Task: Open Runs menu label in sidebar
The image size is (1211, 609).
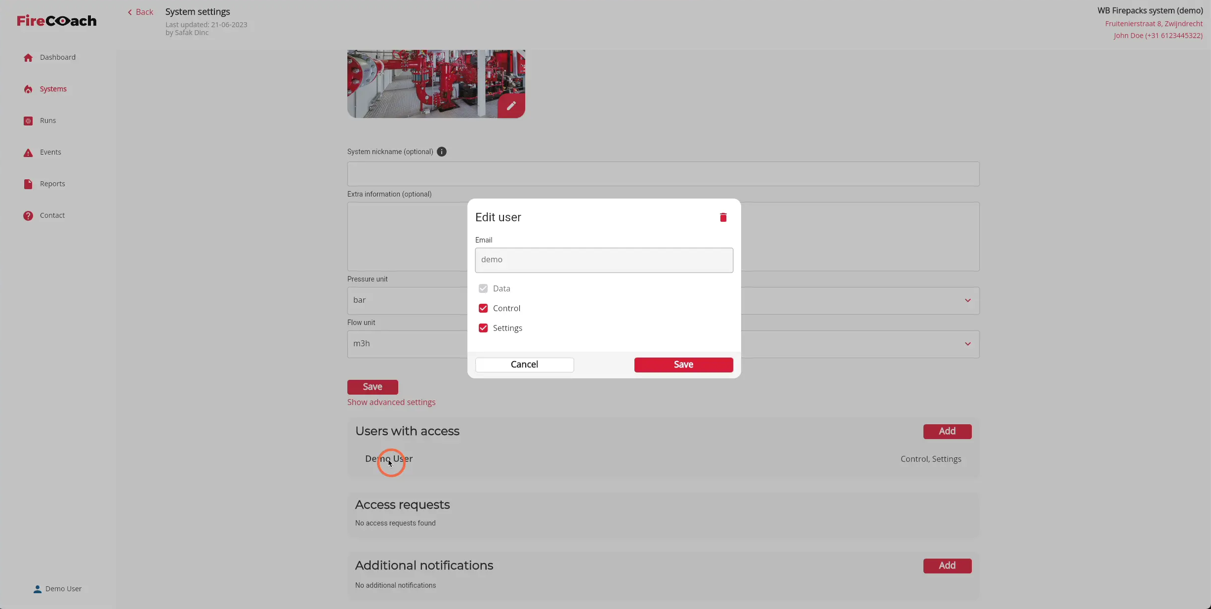Action: (x=48, y=121)
